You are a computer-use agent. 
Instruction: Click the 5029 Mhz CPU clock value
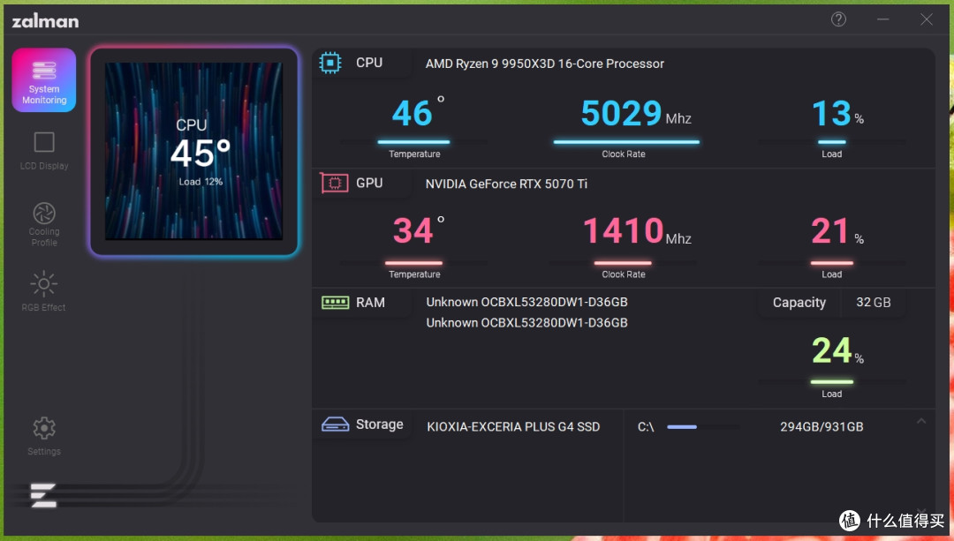tap(636, 113)
